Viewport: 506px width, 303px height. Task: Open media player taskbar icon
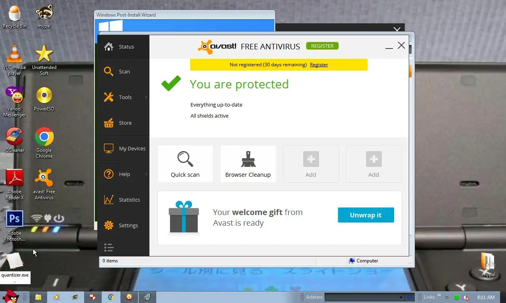coord(57,297)
